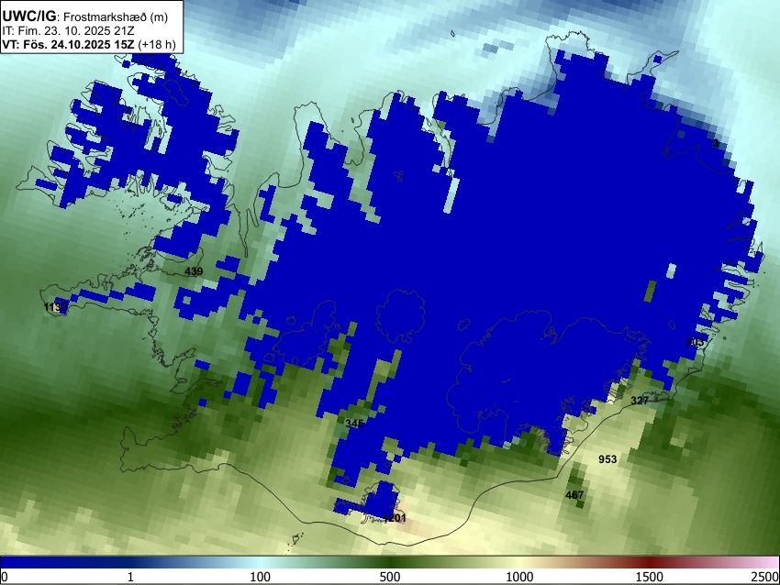Click the map value label 467

tap(574, 495)
